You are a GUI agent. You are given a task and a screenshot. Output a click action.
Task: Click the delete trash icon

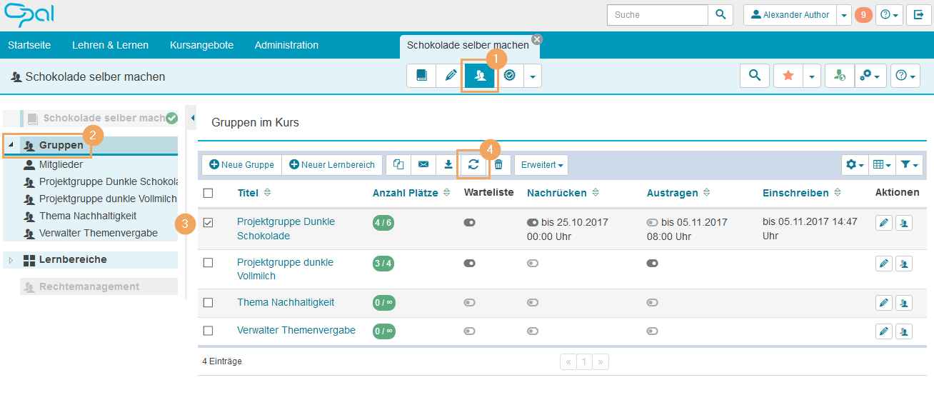pyautogui.click(x=498, y=164)
